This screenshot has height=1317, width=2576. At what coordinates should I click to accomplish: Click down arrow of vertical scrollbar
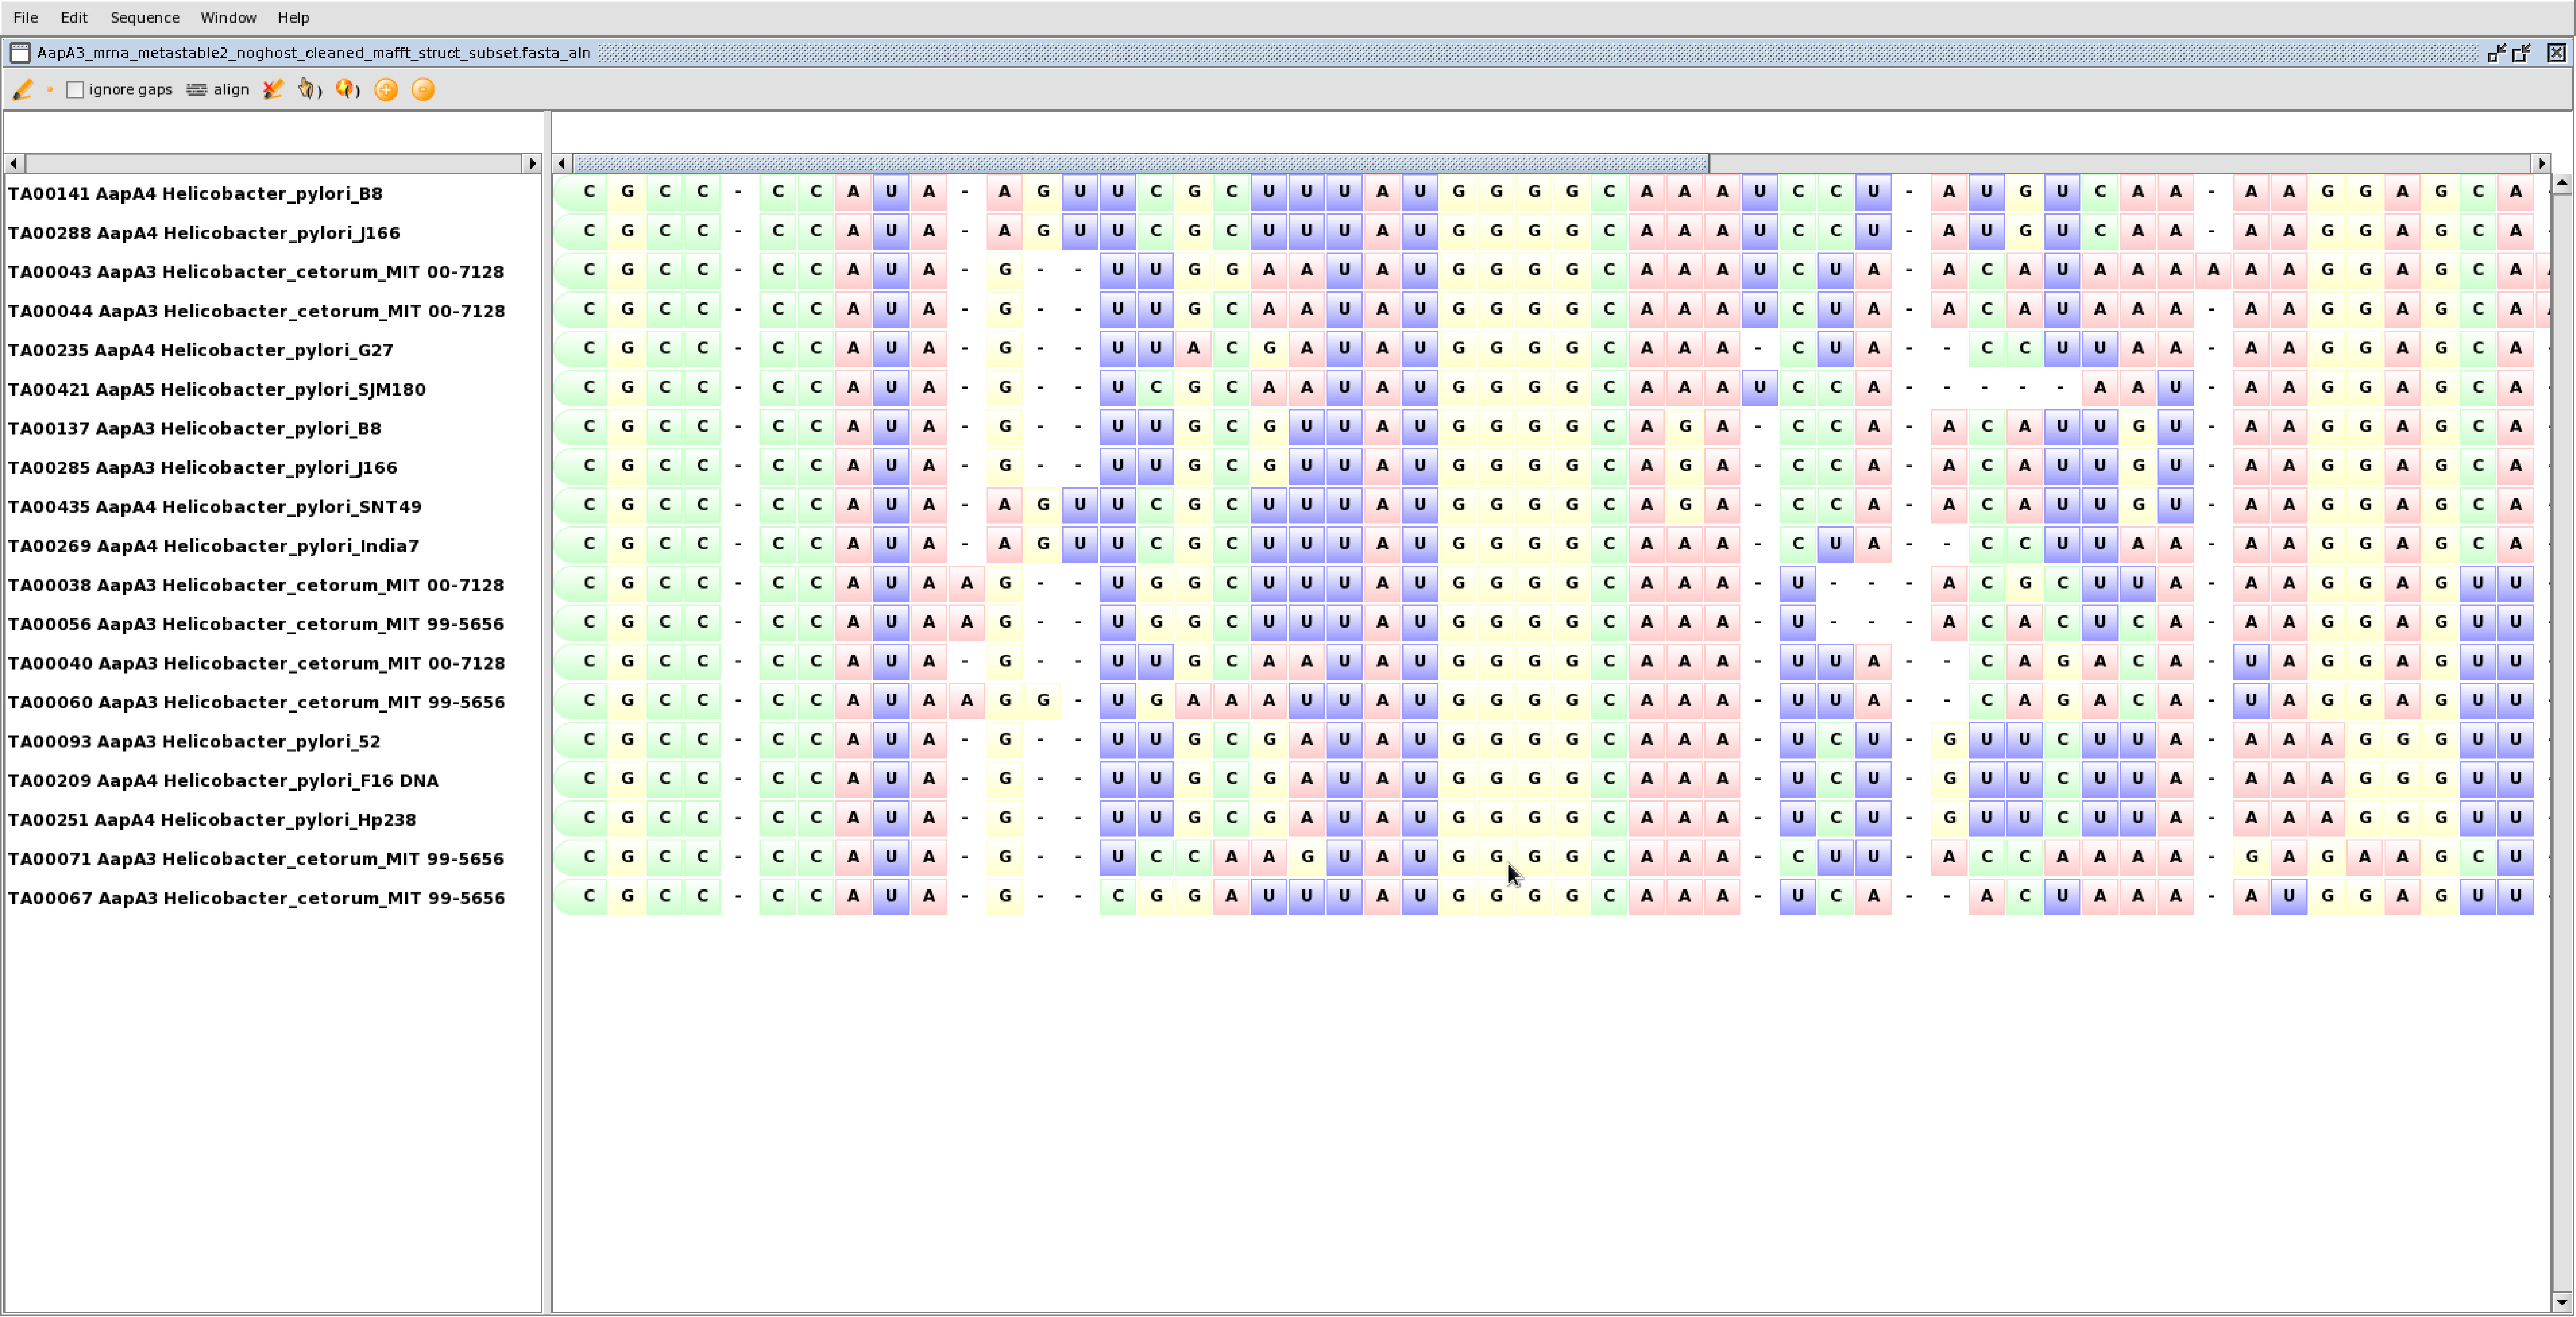[x=2561, y=1302]
